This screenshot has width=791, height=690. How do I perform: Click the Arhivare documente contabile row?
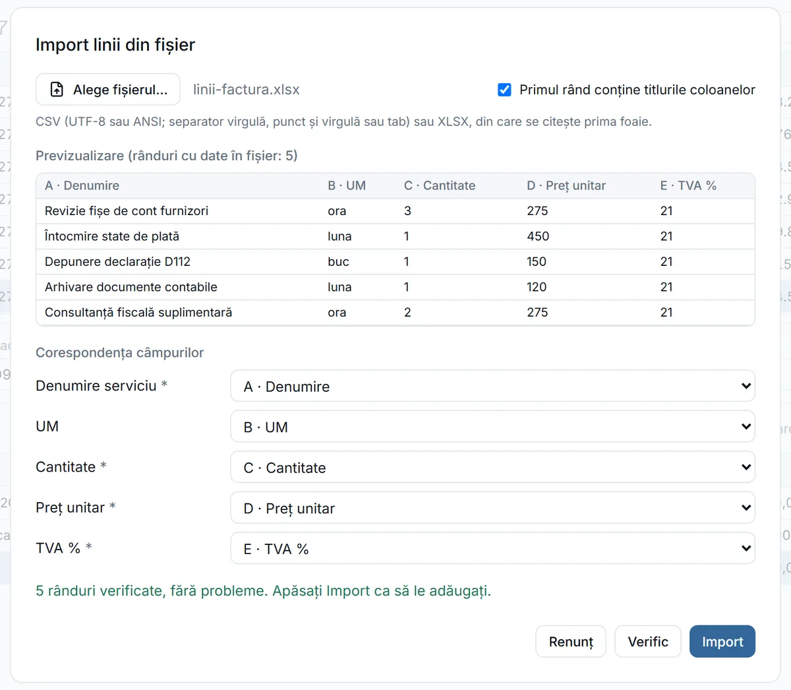point(395,287)
